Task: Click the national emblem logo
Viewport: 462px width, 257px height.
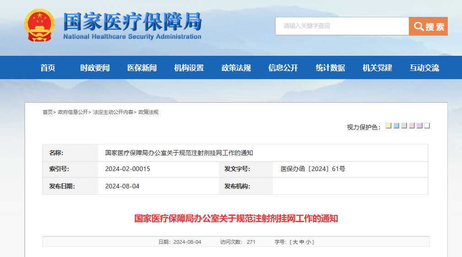Action: [39, 25]
